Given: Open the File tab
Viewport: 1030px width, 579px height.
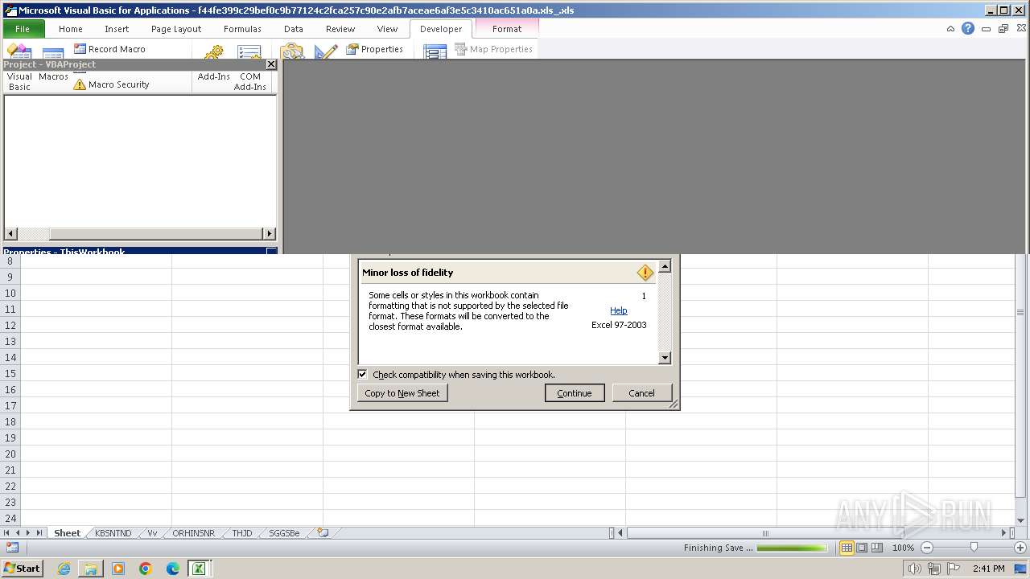Looking at the screenshot, I should [23, 28].
